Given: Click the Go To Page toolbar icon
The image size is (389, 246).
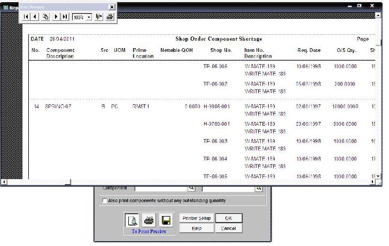Looking at the screenshot, I should click(45, 17).
